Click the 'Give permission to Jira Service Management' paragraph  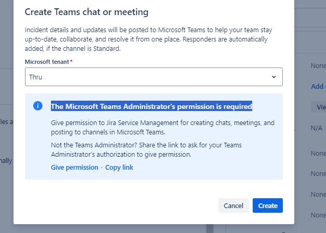(x=163, y=127)
